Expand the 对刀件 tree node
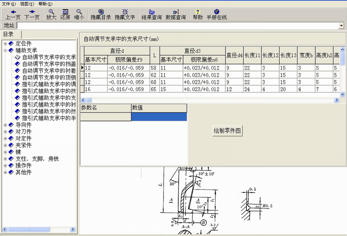Image resolution: width=347 pixels, height=236 pixels. click(x=6, y=132)
